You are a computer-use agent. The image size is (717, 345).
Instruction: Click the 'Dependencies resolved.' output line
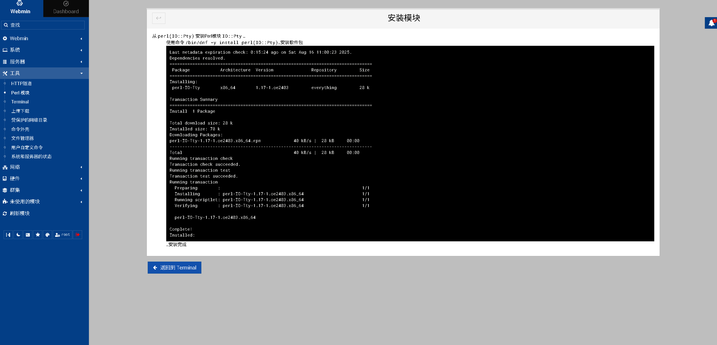click(x=197, y=58)
